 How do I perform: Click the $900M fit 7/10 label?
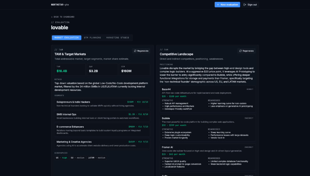coord(138,127)
